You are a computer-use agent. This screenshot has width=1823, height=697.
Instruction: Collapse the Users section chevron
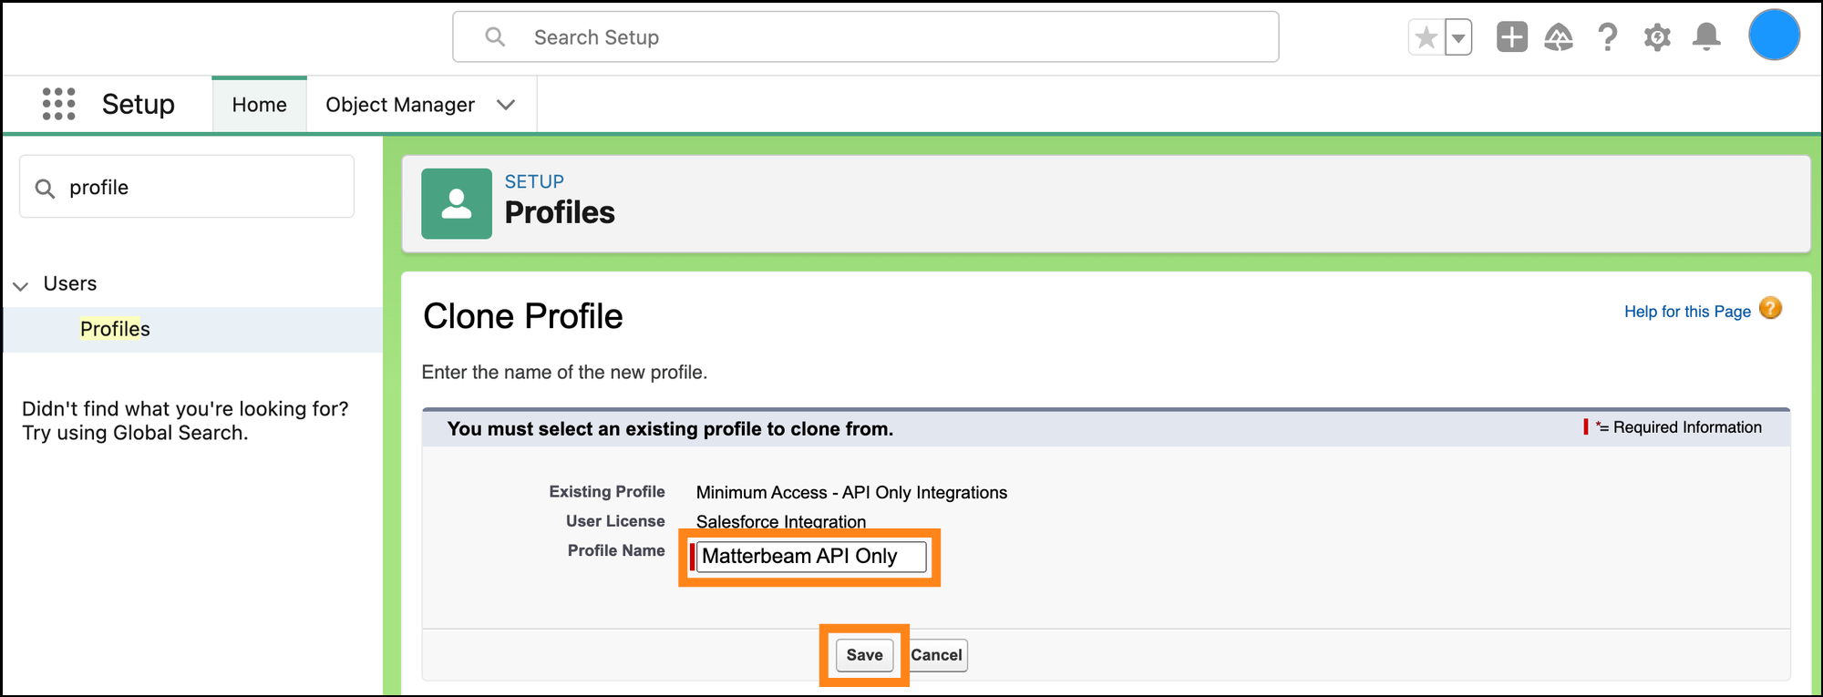coord(21,285)
